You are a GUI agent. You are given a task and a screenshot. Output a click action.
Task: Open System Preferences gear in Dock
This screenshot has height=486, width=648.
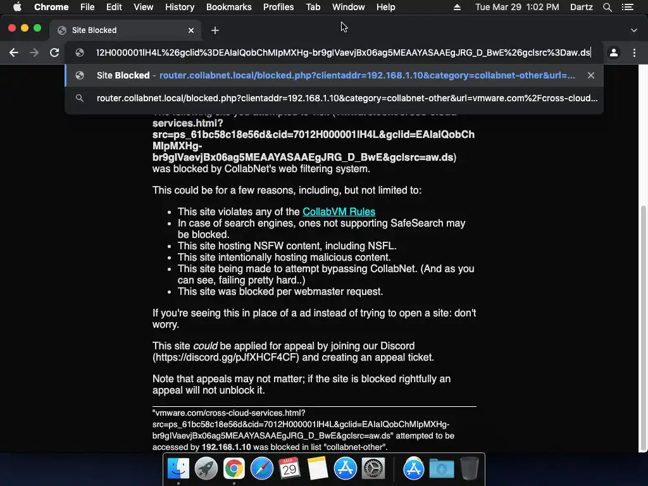[373, 469]
